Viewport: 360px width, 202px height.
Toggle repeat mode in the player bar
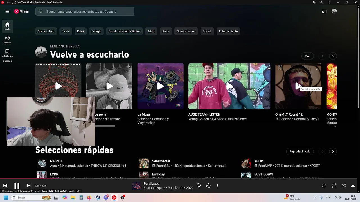tap(334, 185)
